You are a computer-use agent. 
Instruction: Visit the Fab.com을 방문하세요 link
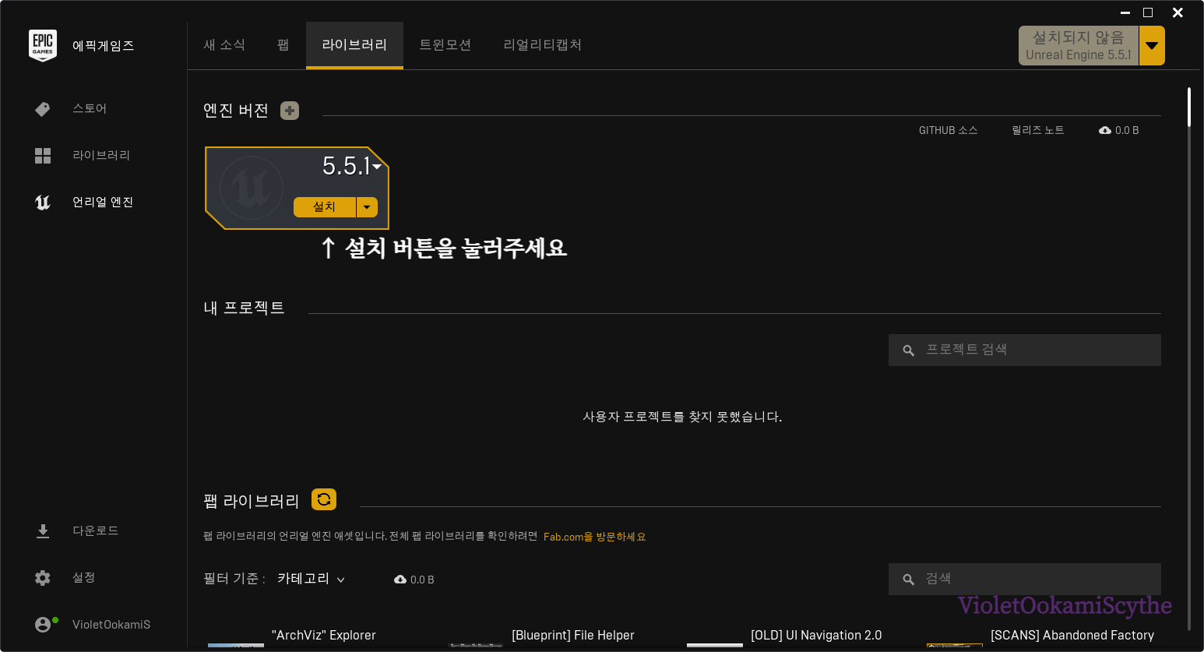click(x=594, y=537)
